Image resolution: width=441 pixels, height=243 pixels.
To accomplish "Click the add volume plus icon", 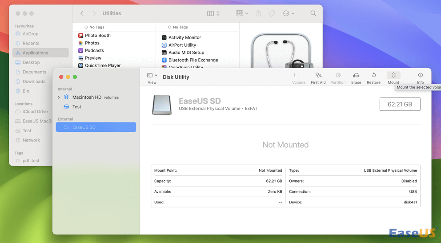I will pyautogui.click(x=294, y=75).
